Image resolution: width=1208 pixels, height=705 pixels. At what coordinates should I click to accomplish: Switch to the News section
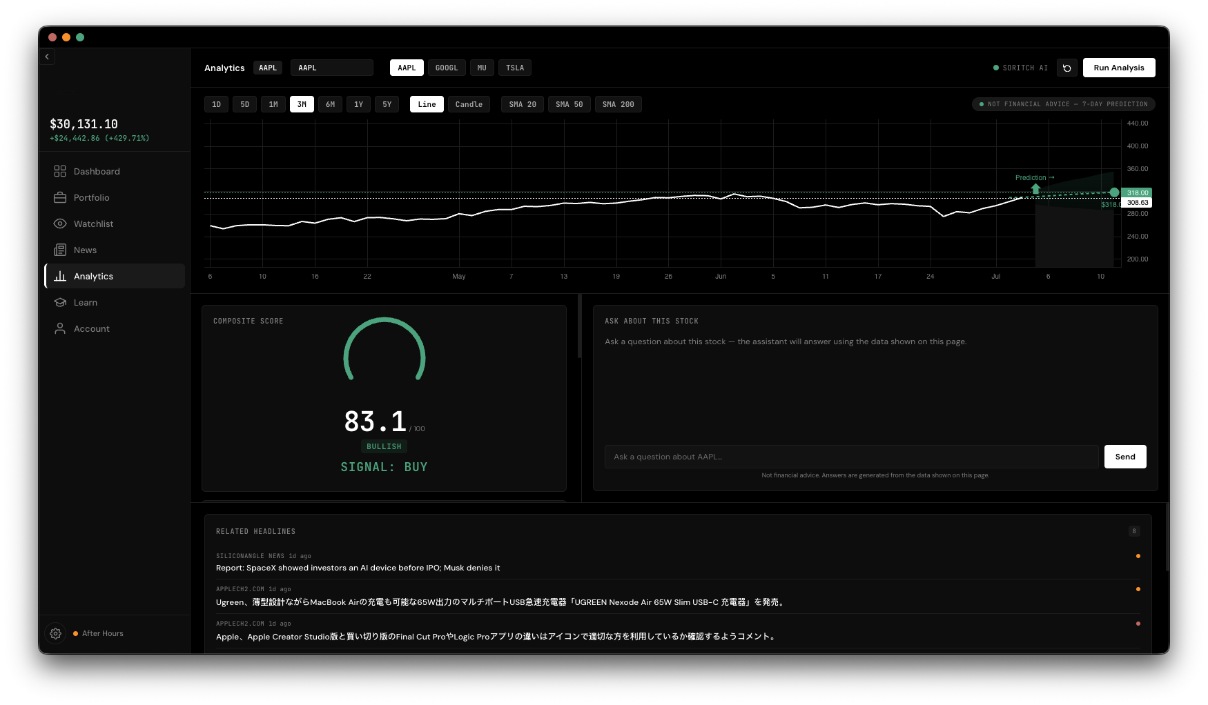pyautogui.click(x=115, y=250)
